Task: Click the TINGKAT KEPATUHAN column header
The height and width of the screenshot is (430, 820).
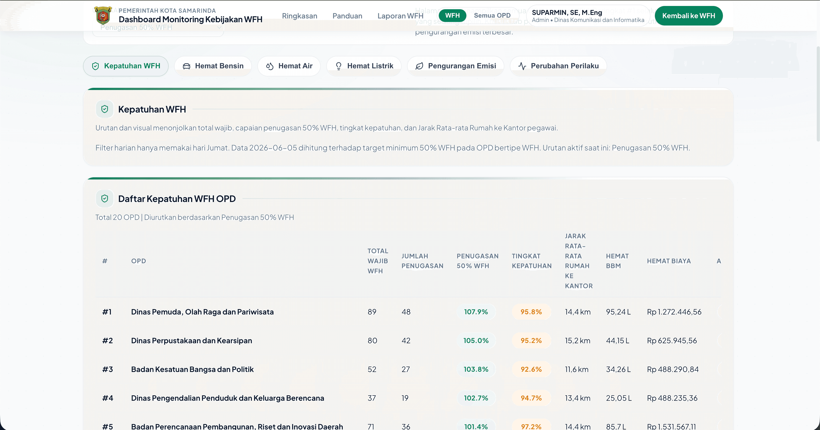Action: (531, 261)
